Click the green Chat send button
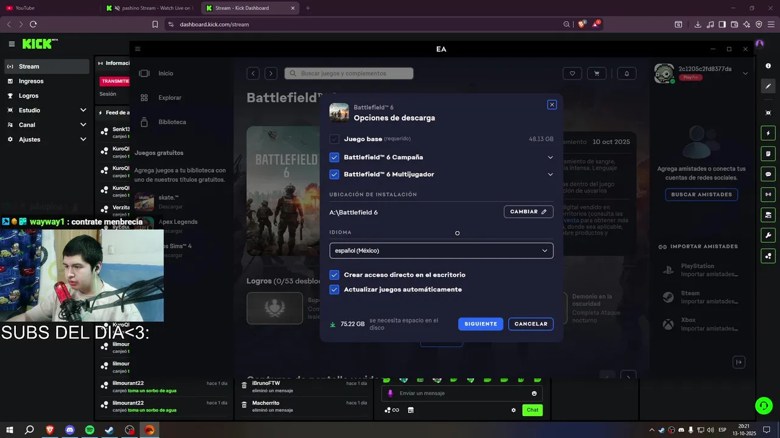Screen dimensions: 780x438 pyautogui.click(x=533, y=410)
